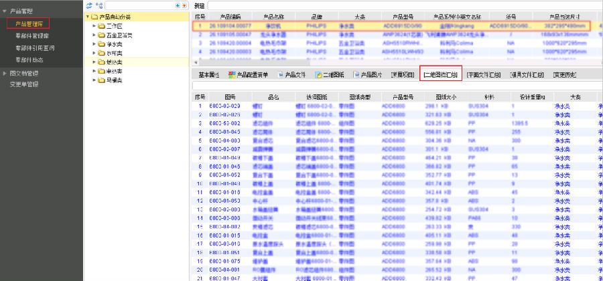Click the tree structure icon beside refresh

point(98,5)
